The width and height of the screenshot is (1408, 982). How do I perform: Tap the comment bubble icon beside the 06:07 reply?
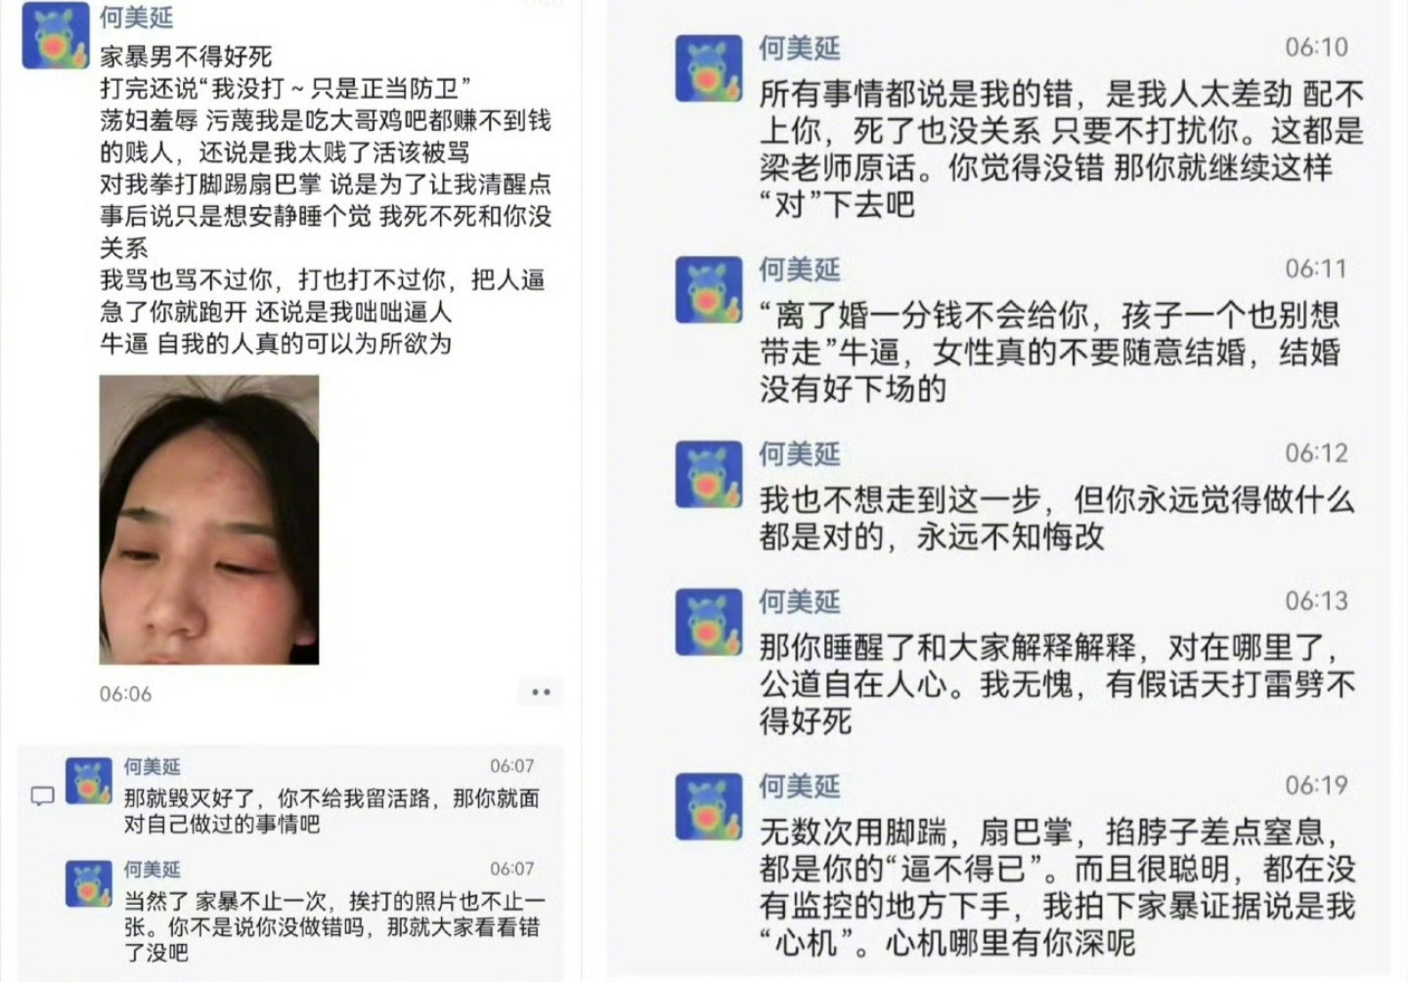click(43, 796)
